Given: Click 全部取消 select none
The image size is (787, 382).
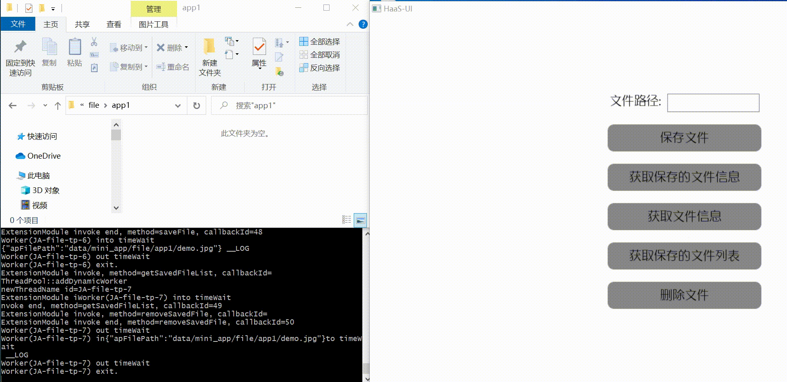Looking at the screenshot, I should (x=320, y=55).
